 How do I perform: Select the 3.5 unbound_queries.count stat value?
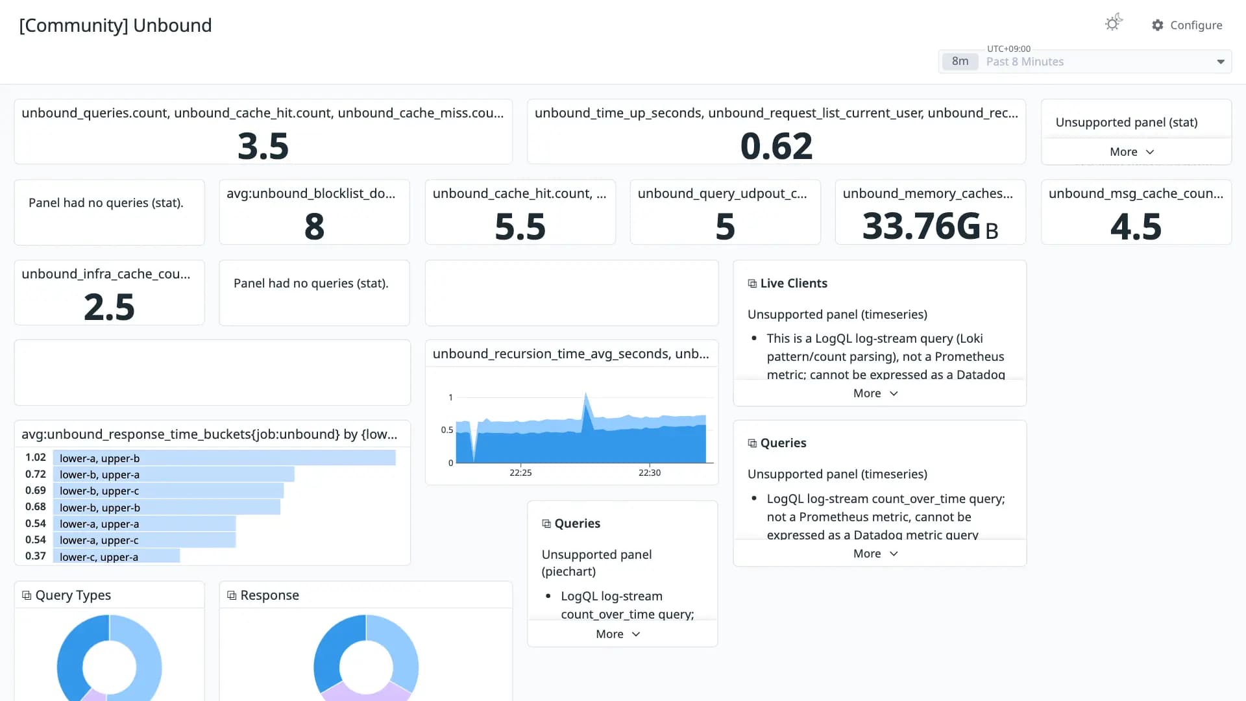pos(263,146)
